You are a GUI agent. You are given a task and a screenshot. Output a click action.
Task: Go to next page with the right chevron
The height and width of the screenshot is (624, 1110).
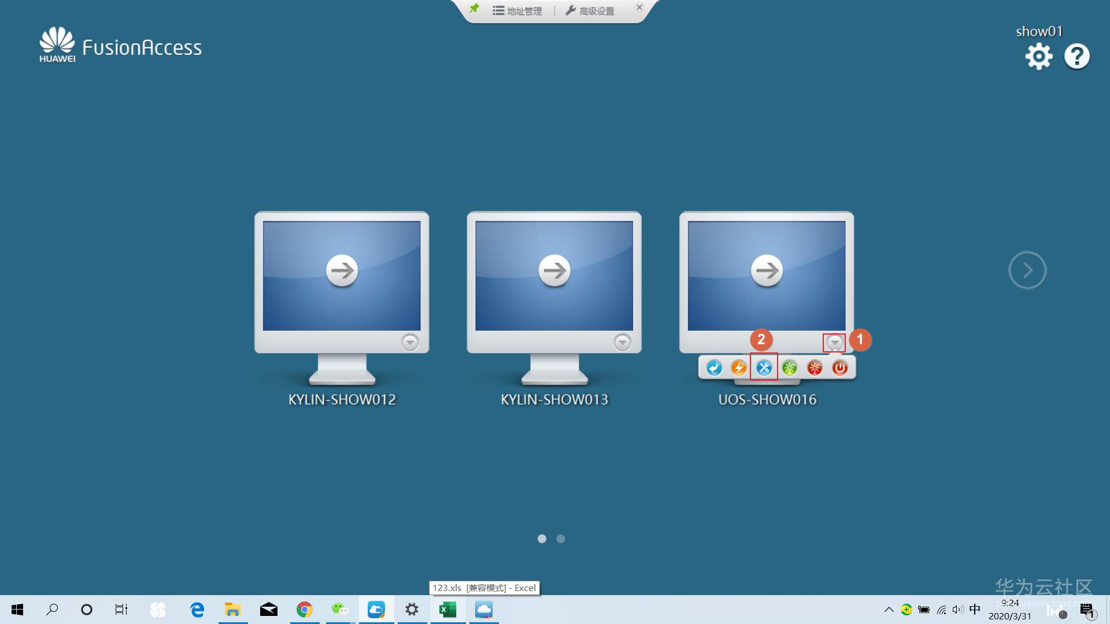[x=1027, y=270]
